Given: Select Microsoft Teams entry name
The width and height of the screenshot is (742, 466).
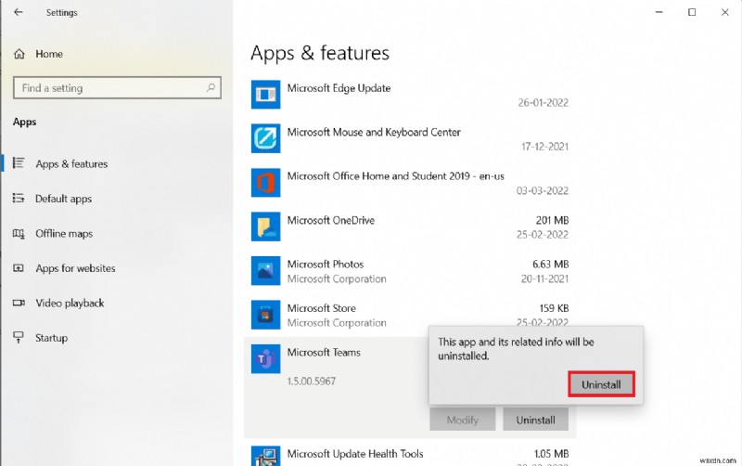Looking at the screenshot, I should tap(324, 353).
